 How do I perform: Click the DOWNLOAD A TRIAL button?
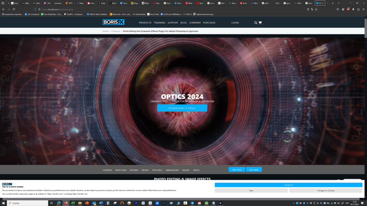coord(182,108)
